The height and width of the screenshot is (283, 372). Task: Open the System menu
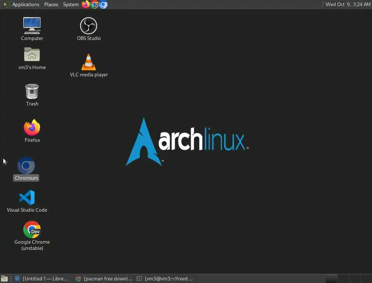click(x=71, y=4)
